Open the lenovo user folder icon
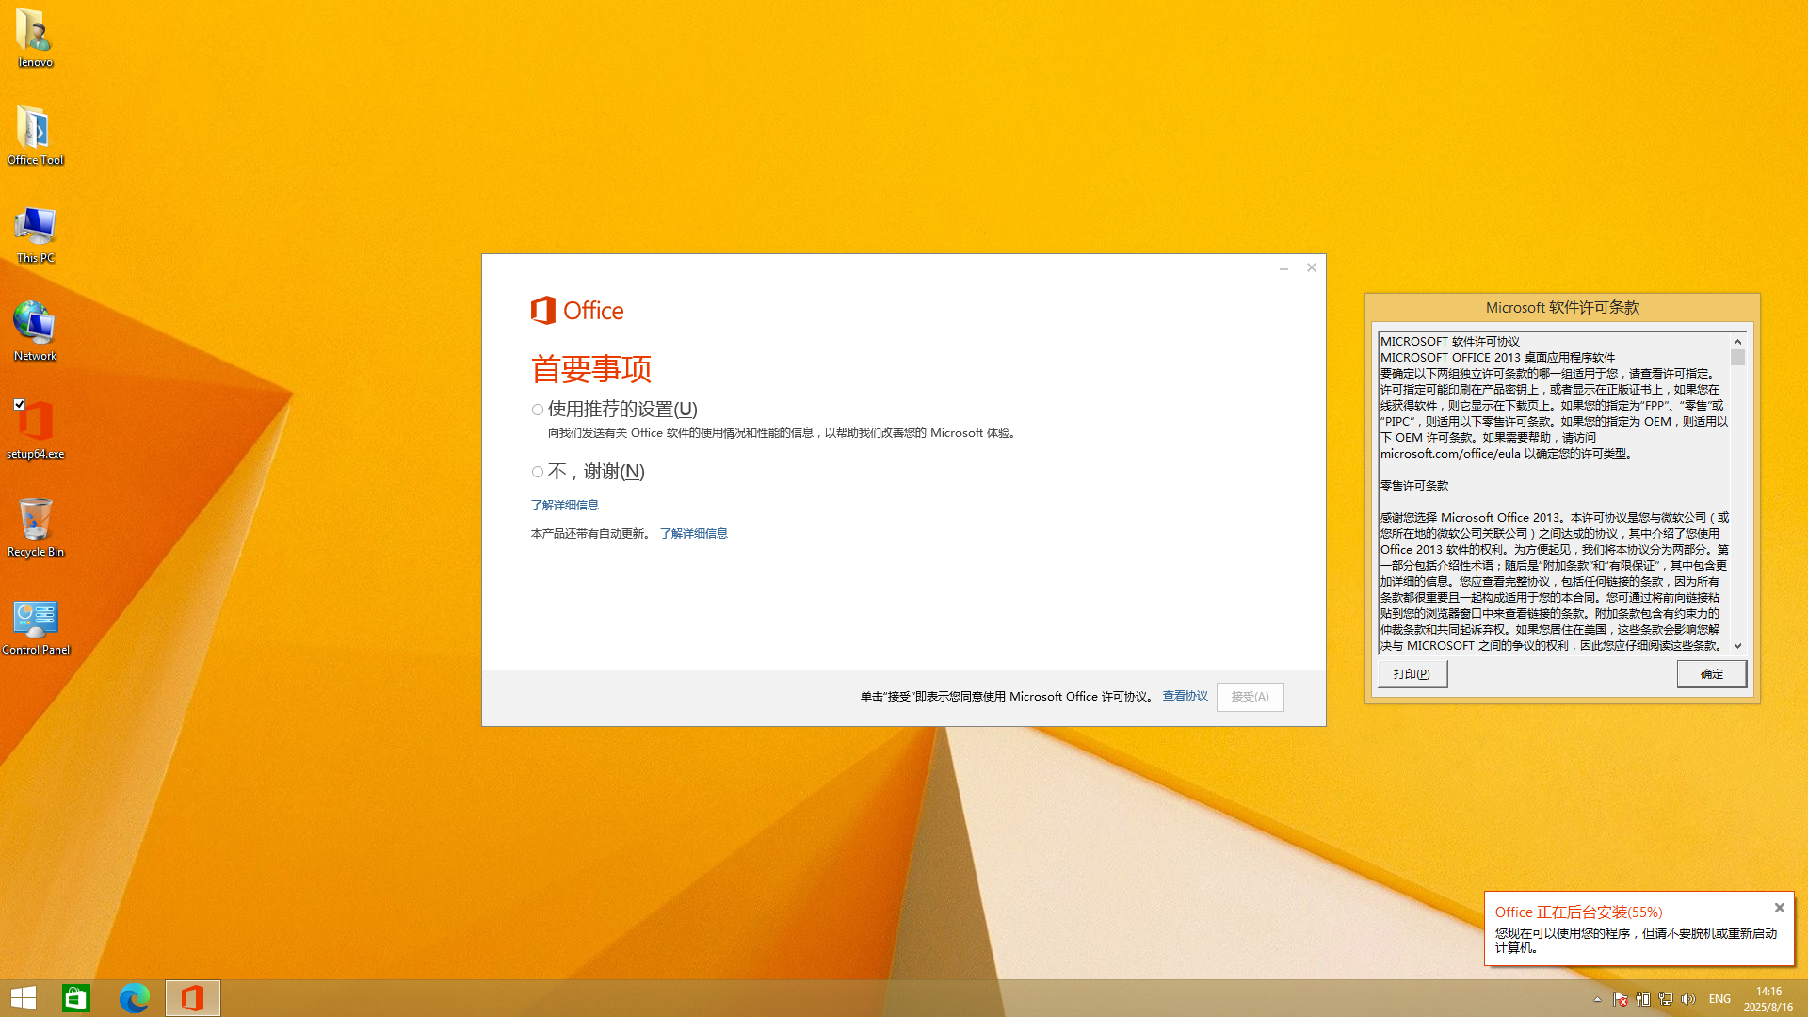The height and width of the screenshot is (1017, 1808). coord(36,31)
